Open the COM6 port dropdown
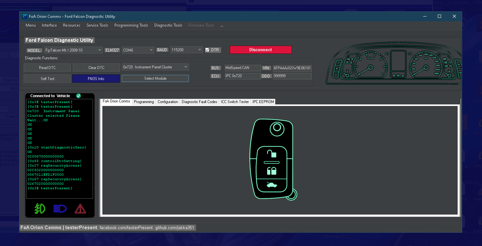Screen dimensions: 482x246 [x=152, y=50]
